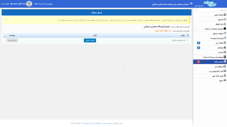
Task: Click the logout icon (خروج)
Action: coord(225,80)
